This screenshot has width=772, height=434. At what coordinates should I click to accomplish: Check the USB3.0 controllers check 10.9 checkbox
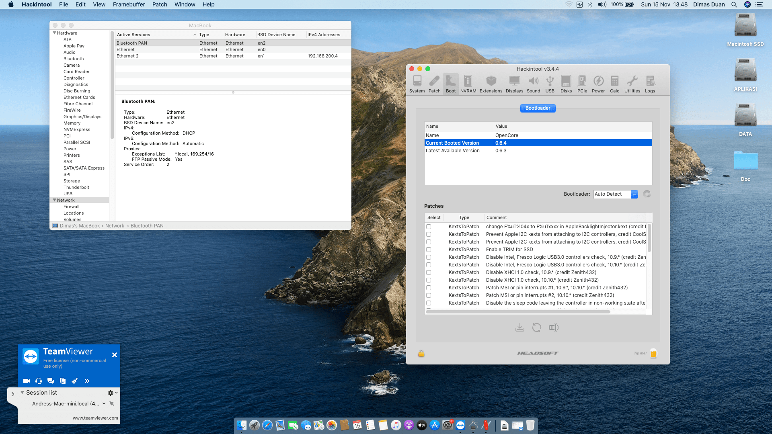pyautogui.click(x=429, y=257)
